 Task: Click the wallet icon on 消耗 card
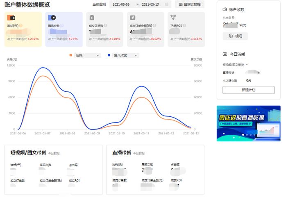(x=12, y=18)
